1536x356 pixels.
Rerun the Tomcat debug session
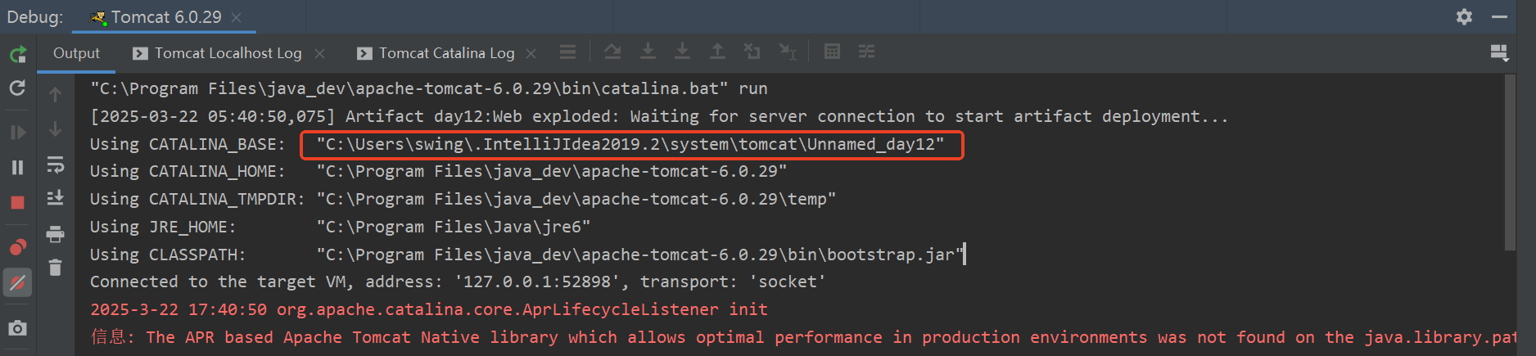click(x=18, y=55)
